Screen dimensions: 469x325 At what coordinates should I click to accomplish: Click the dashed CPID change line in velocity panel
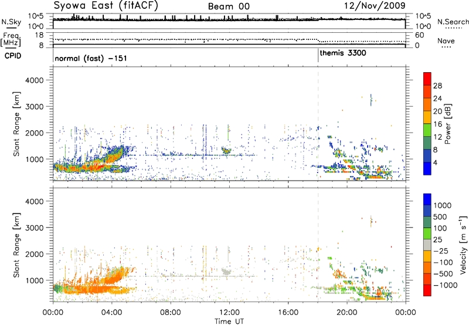(x=318, y=245)
